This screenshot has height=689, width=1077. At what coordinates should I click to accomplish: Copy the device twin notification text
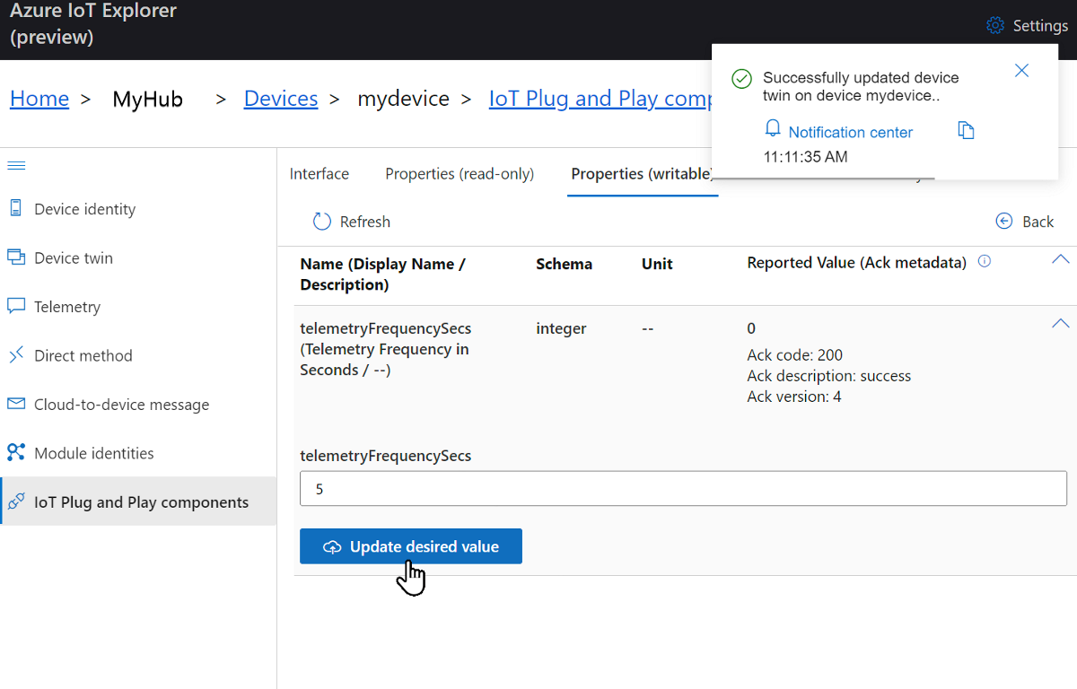[967, 130]
